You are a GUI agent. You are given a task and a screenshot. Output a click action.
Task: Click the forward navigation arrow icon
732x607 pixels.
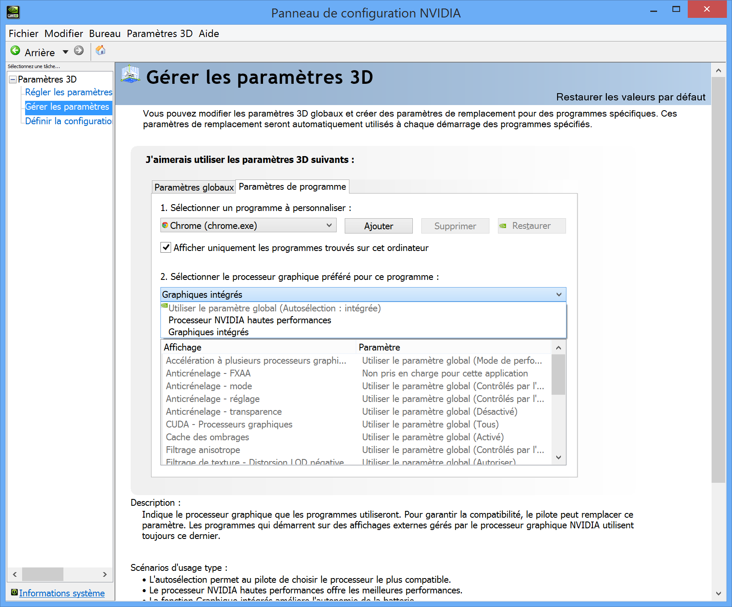(x=79, y=51)
